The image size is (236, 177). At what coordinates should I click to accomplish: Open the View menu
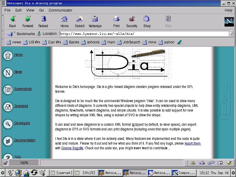(x=30, y=10)
